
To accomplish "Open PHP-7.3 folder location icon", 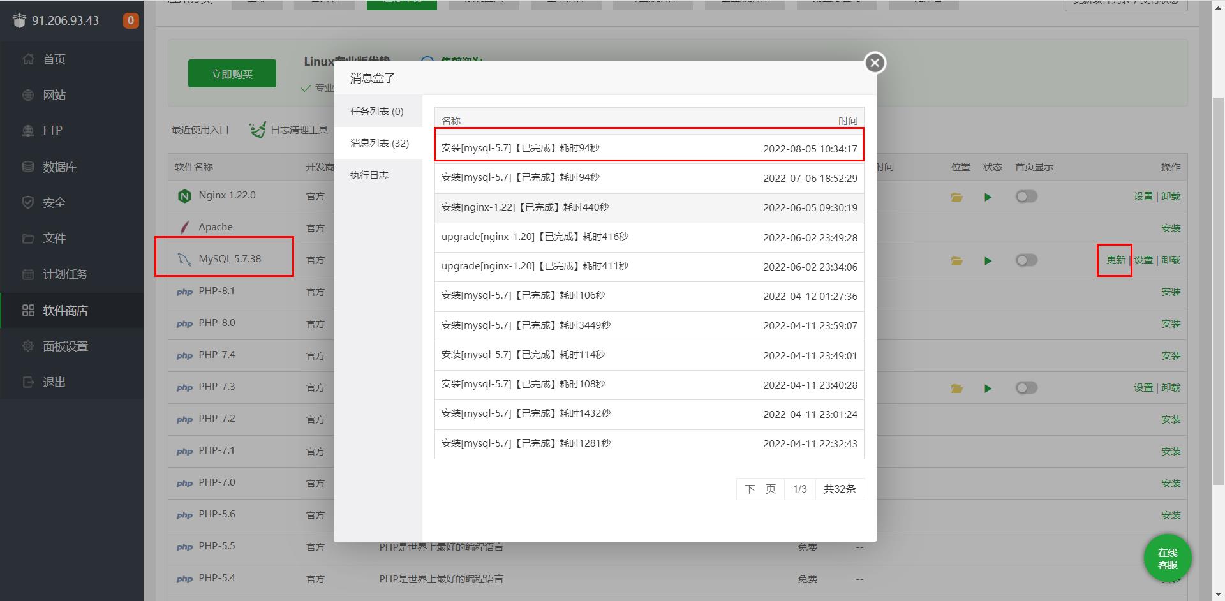I will (956, 389).
